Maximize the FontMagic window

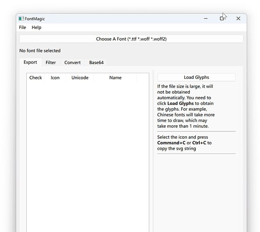pyautogui.click(x=222, y=19)
